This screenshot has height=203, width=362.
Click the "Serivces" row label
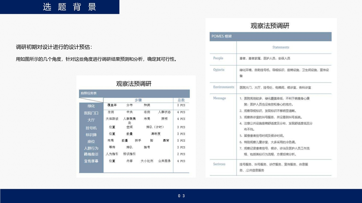pyautogui.click(x=219, y=164)
